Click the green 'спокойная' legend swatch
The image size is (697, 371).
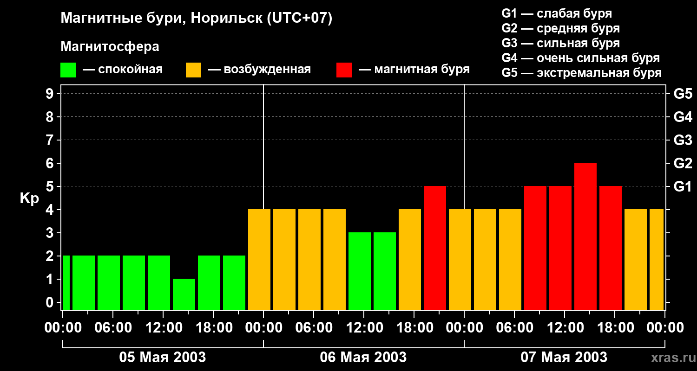coord(68,70)
